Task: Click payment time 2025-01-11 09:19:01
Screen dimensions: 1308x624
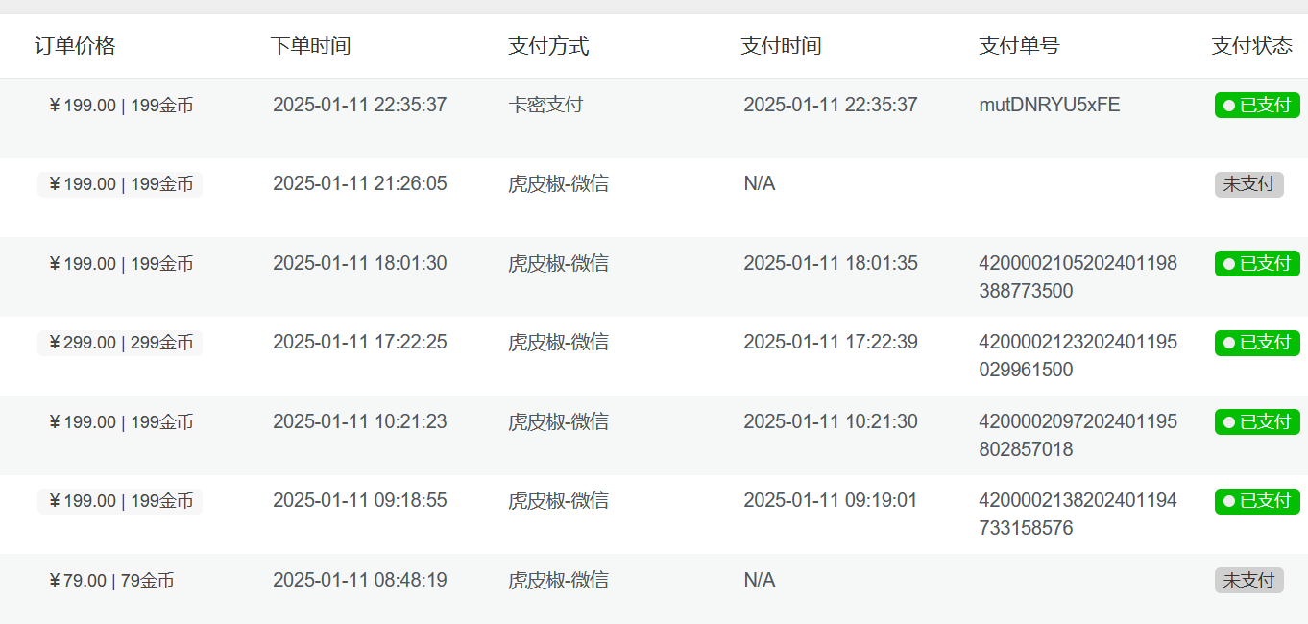Action: pyautogui.click(x=831, y=500)
